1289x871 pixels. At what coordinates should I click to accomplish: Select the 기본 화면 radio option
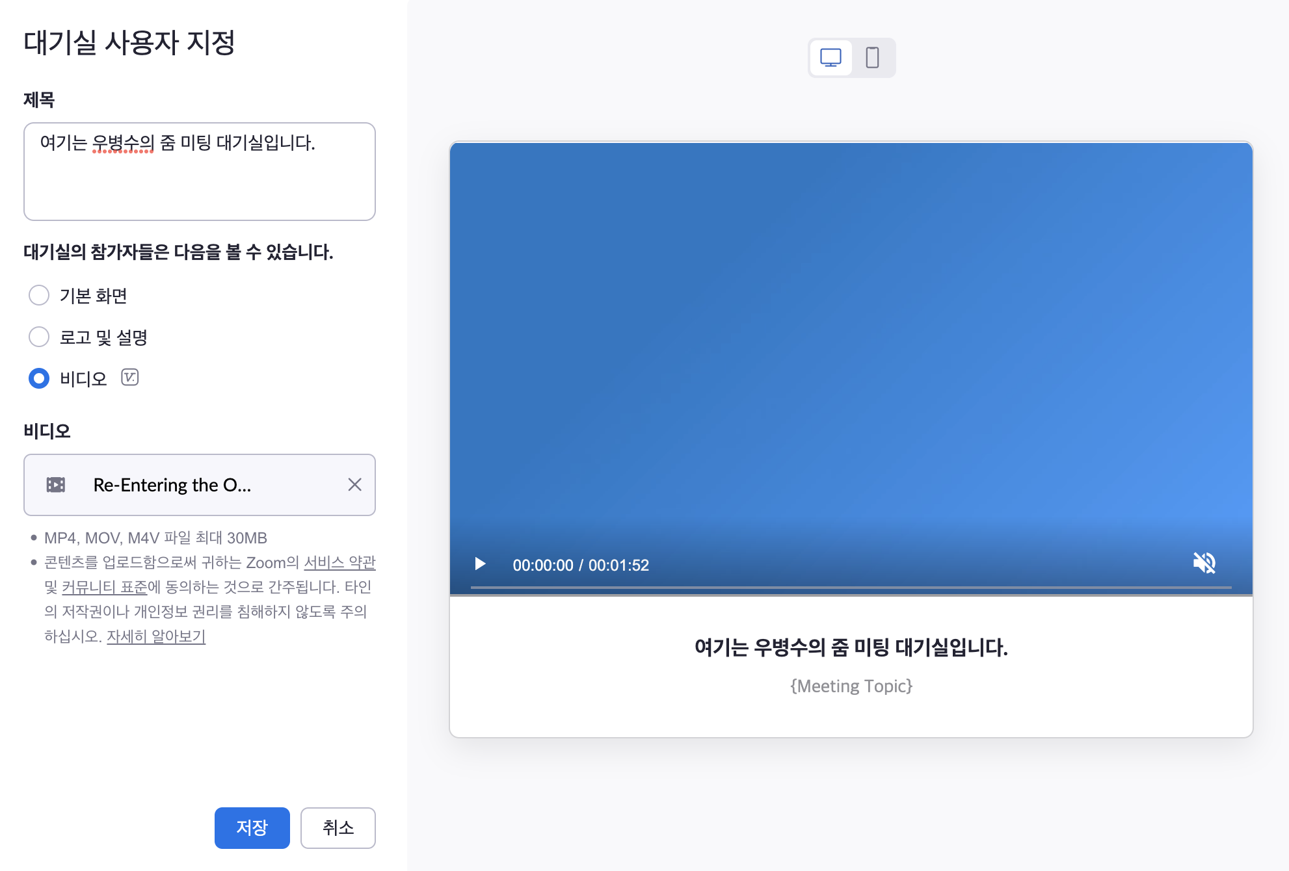pyautogui.click(x=39, y=296)
